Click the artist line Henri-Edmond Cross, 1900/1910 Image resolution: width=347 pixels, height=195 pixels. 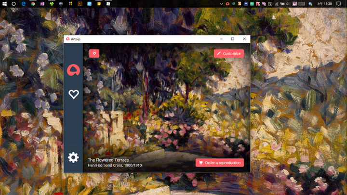[115, 165]
